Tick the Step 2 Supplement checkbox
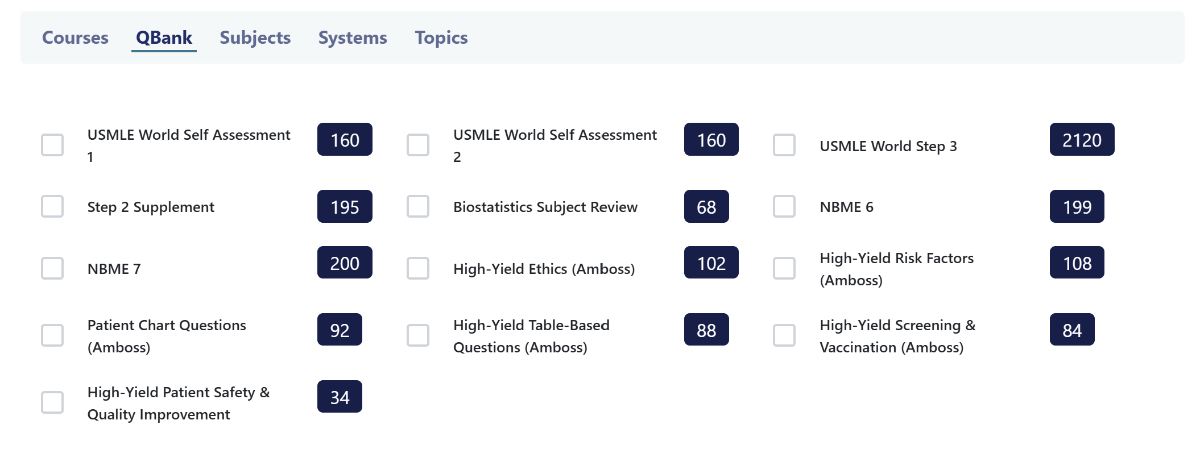Screen dimensions: 1200x474 tap(52, 206)
